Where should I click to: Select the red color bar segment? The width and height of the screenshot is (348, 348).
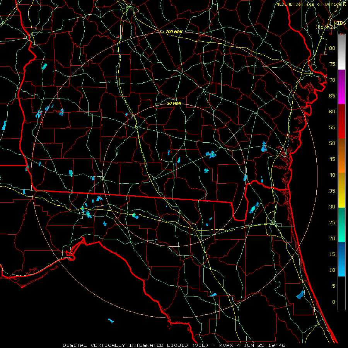[341, 121]
